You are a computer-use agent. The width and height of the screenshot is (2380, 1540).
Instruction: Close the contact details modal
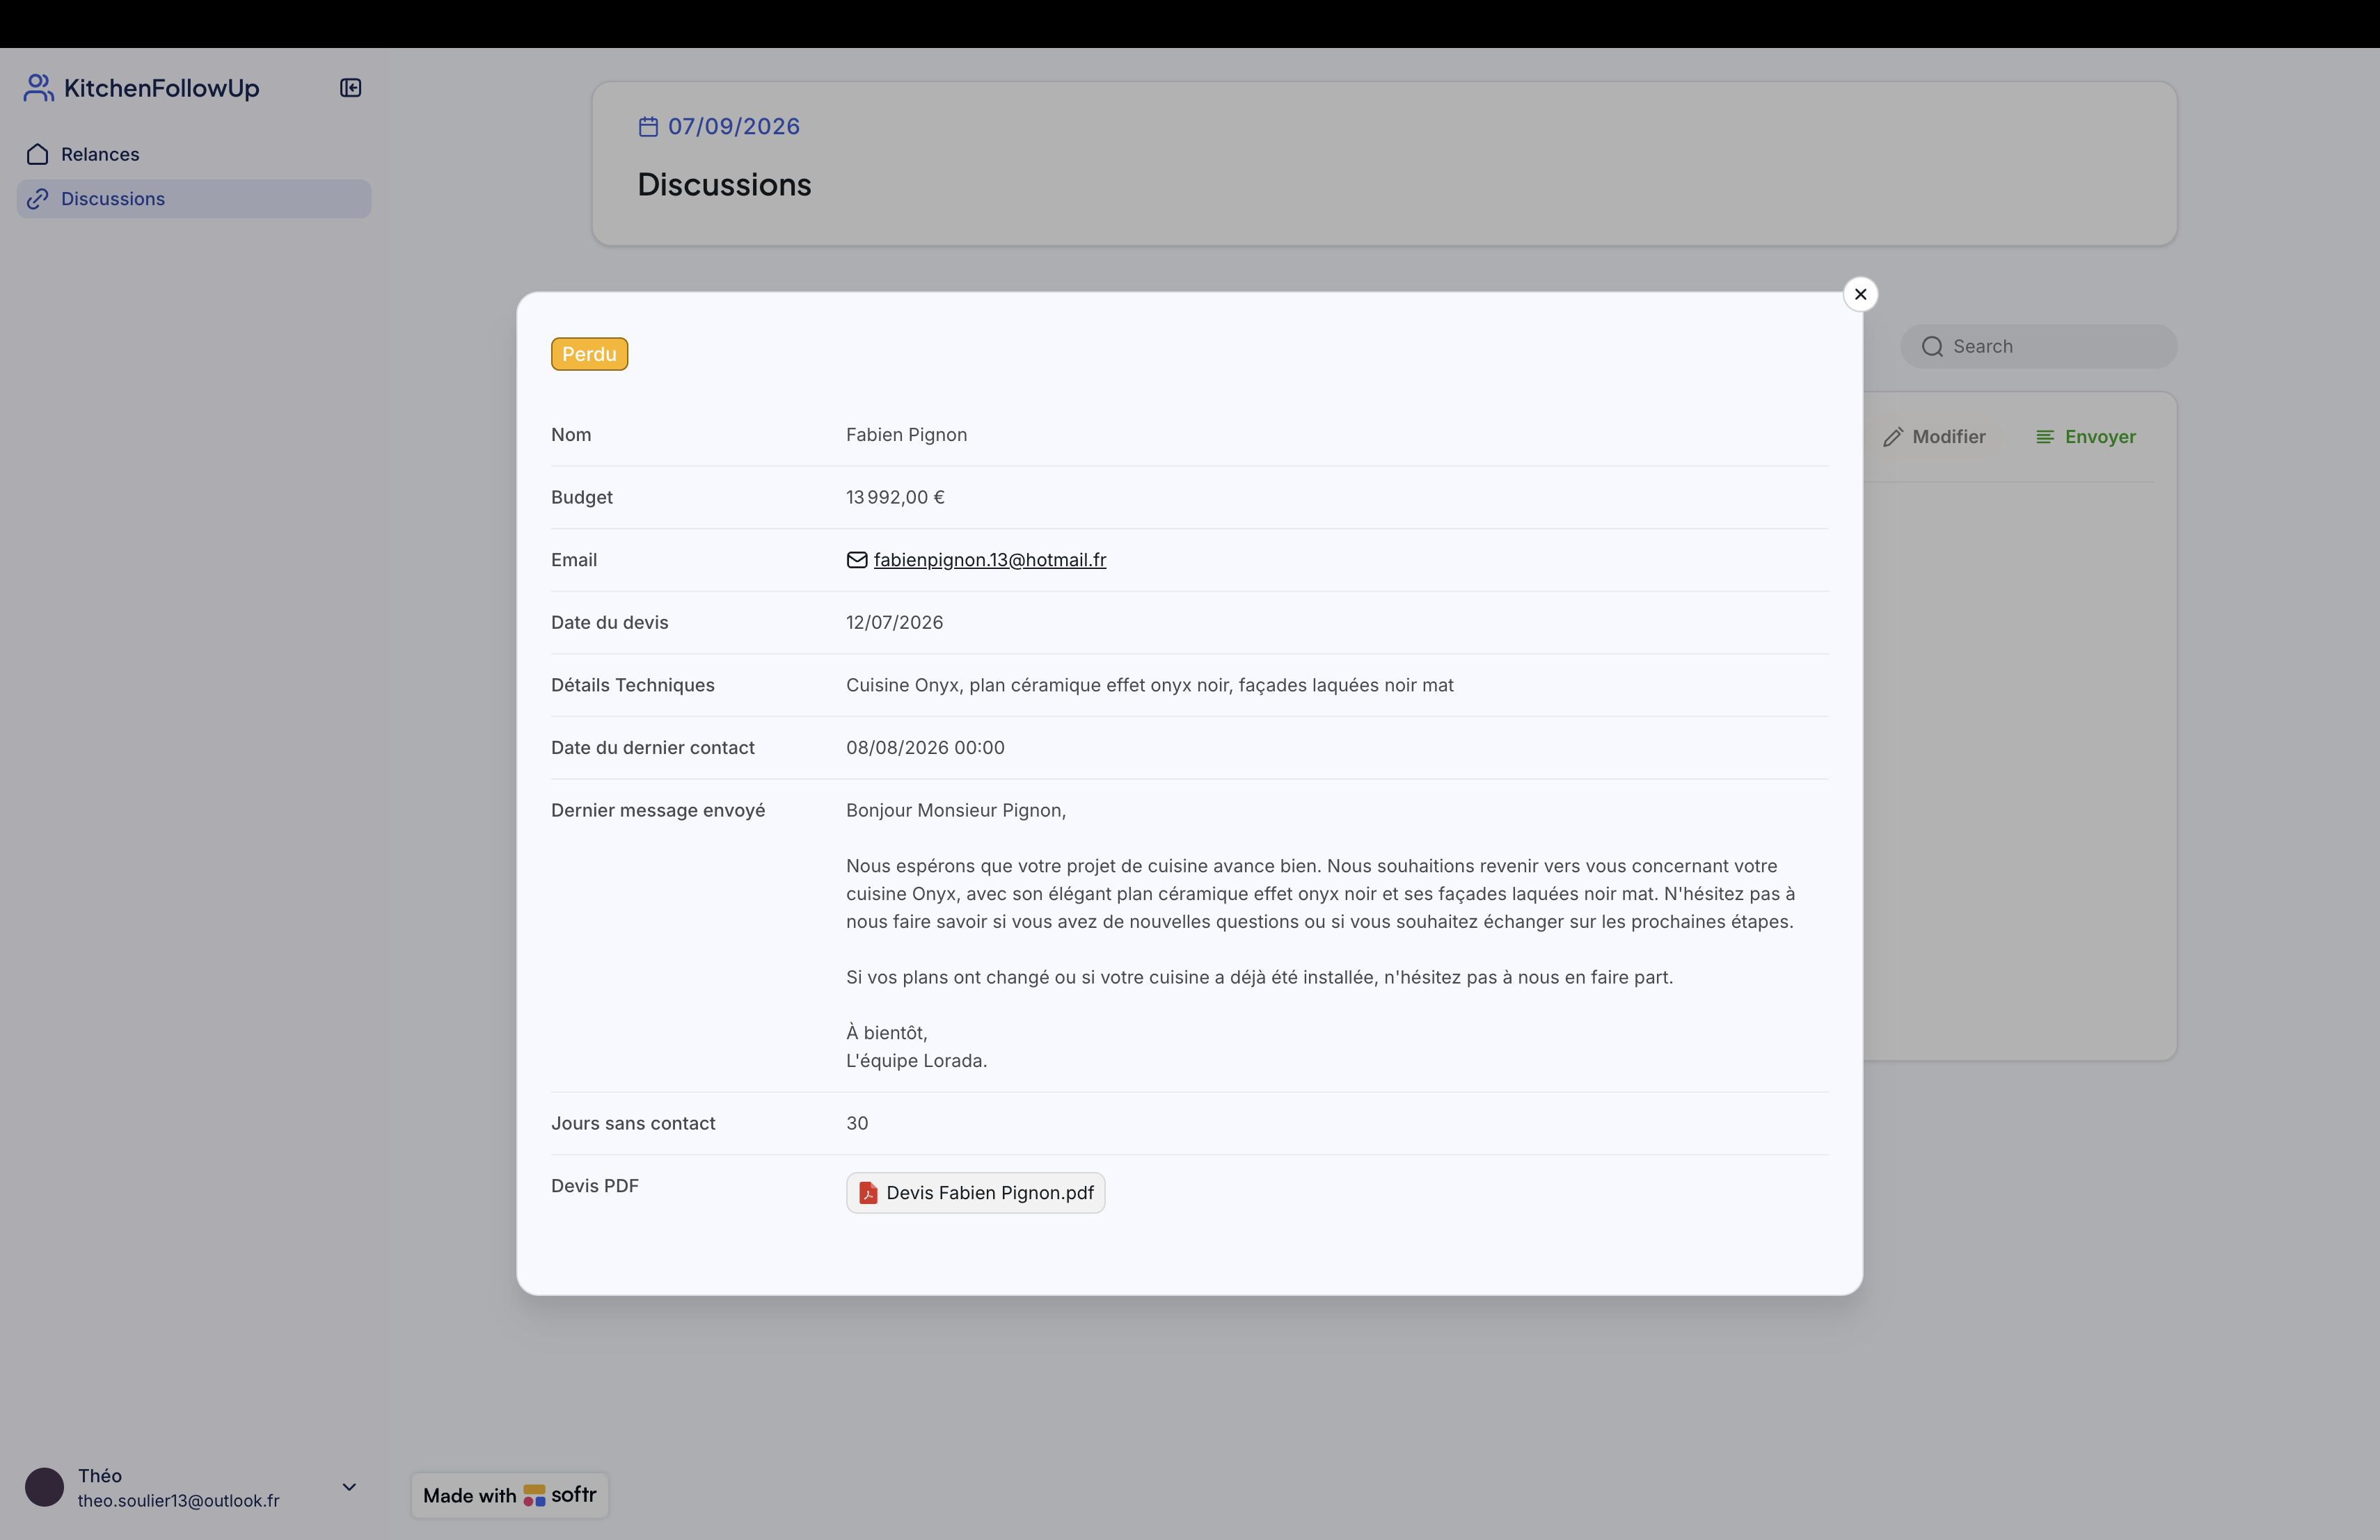1860,294
